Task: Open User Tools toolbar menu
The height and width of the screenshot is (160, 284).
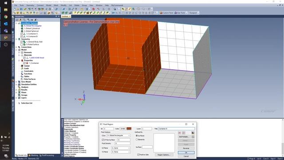Action: (180, 13)
